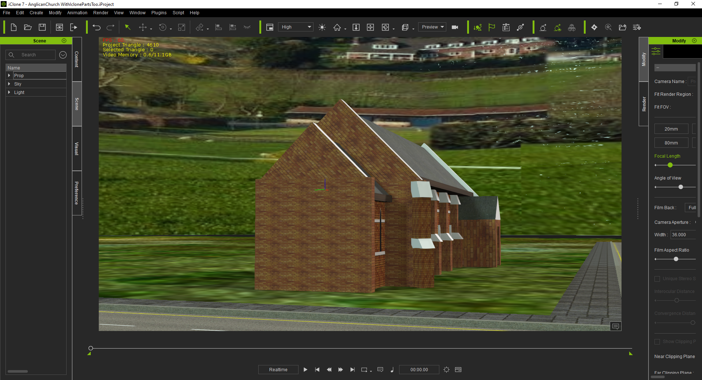Open the Modify panel settings sliders icon

coord(656,51)
